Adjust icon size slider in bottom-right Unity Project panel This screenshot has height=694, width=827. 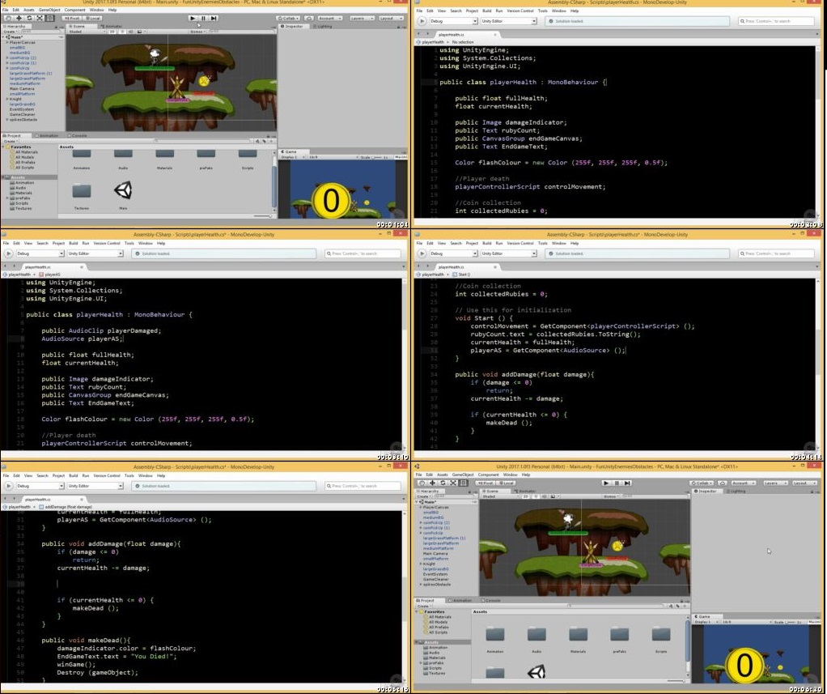pyautogui.click(x=676, y=681)
